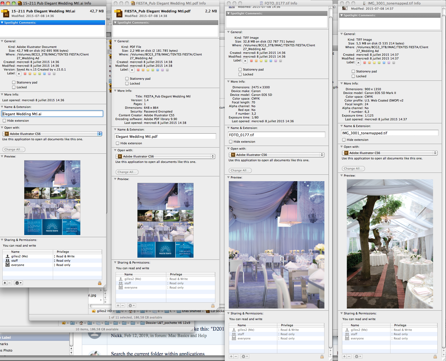Click add (+) permission button in FIESTA_Pub pdf Info window
This screenshot has height=361, width=446.
coord(118,306)
